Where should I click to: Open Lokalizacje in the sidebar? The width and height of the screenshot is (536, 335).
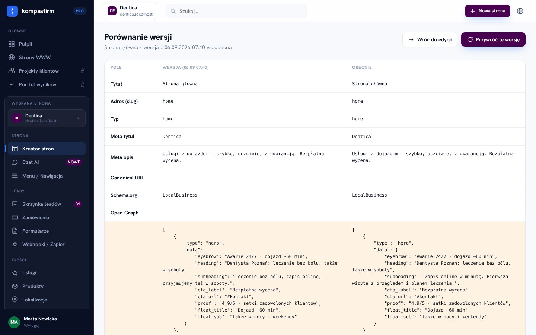point(47,300)
